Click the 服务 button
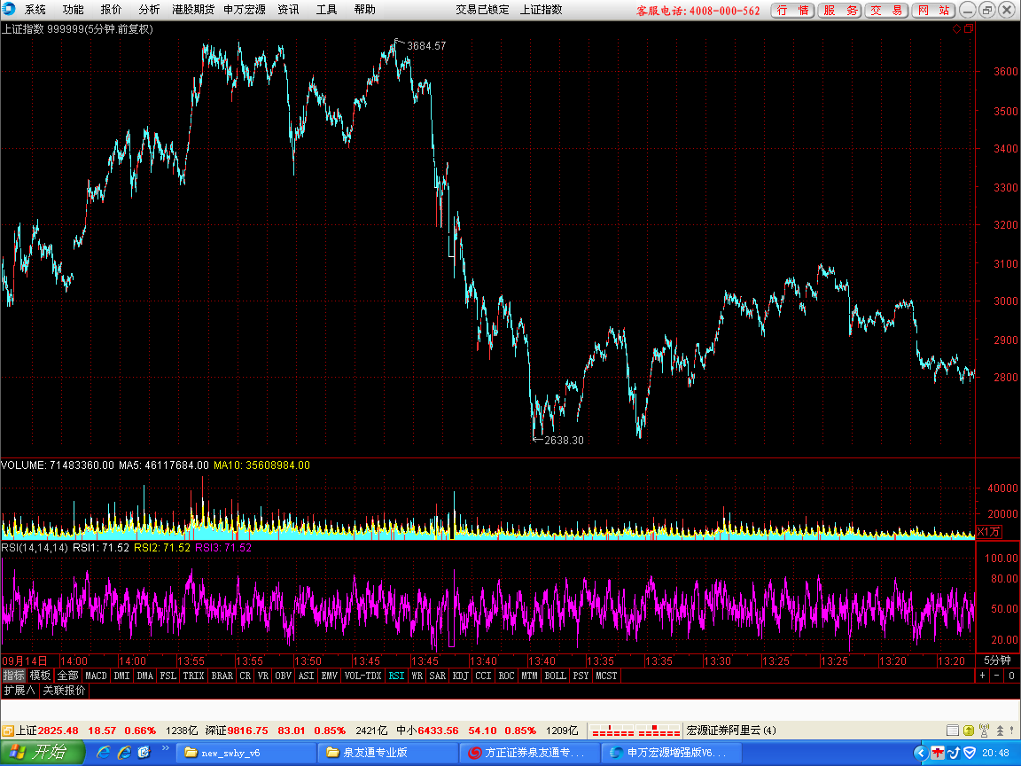Screen dimensions: 1021x766 (839, 11)
